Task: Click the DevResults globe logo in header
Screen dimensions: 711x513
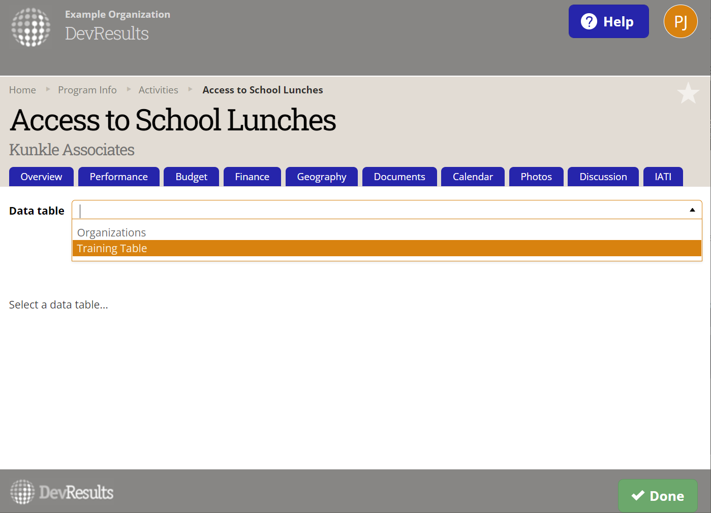Action: (x=31, y=27)
